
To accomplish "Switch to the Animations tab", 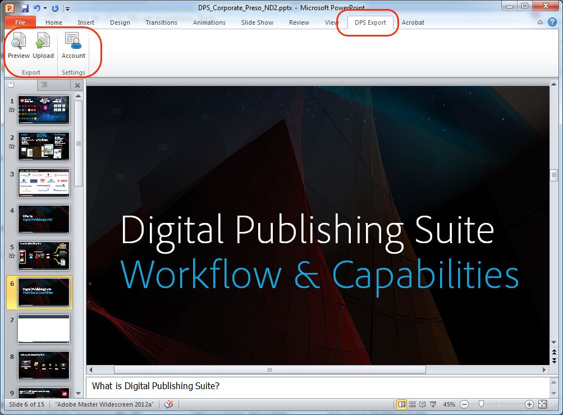I will point(209,22).
